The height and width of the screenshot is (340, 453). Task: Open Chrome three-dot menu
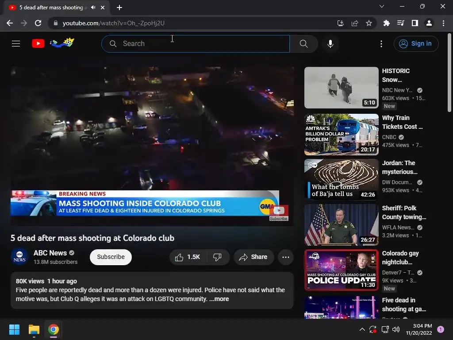click(443, 23)
